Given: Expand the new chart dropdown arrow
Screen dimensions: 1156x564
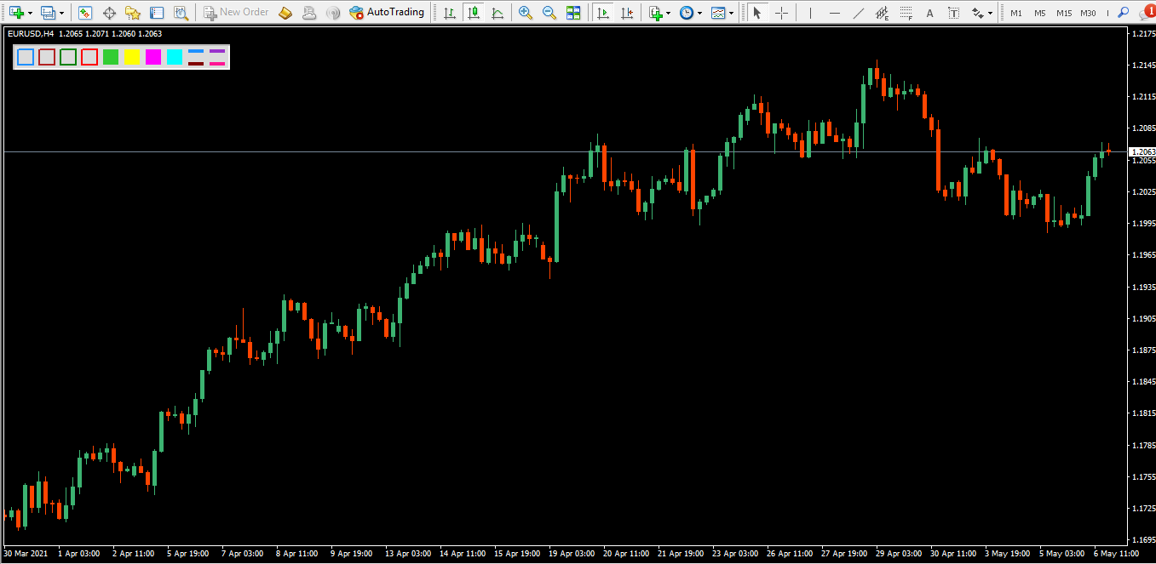Looking at the screenshot, I should (x=30, y=14).
